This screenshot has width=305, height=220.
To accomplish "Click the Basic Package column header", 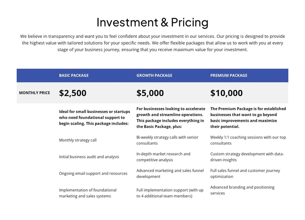I will [x=74, y=75].
